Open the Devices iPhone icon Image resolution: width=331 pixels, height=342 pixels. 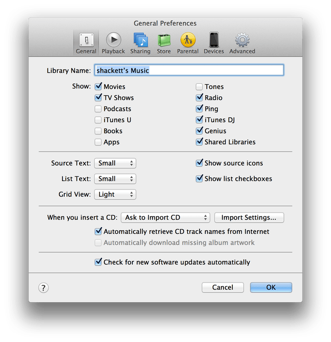coord(214,40)
